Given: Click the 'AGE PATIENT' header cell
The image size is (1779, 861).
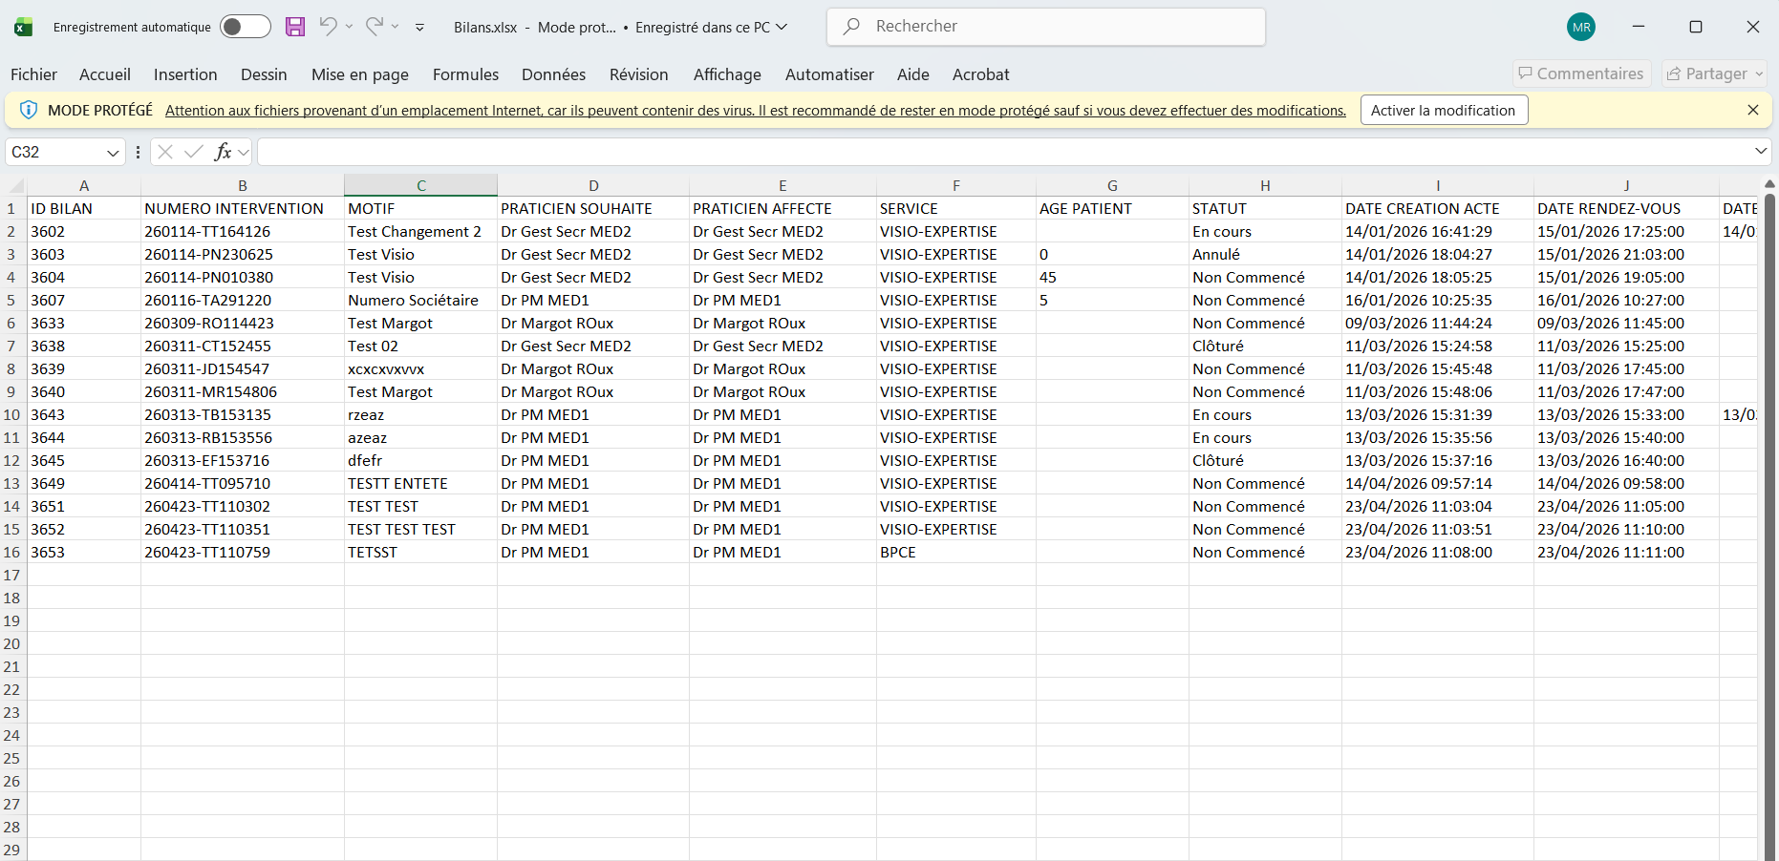Looking at the screenshot, I should tap(1112, 208).
